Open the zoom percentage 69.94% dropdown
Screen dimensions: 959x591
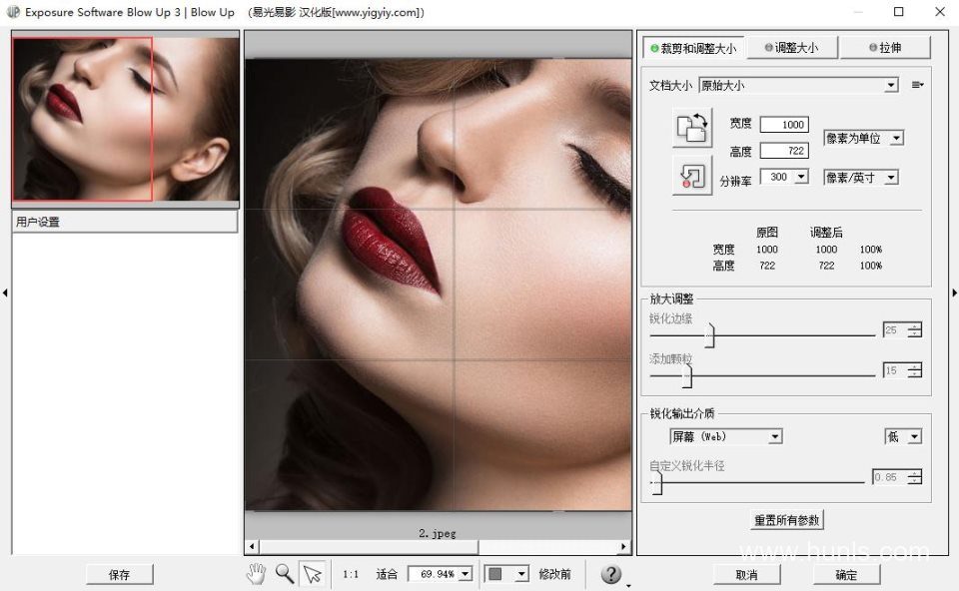click(x=440, y=574)
